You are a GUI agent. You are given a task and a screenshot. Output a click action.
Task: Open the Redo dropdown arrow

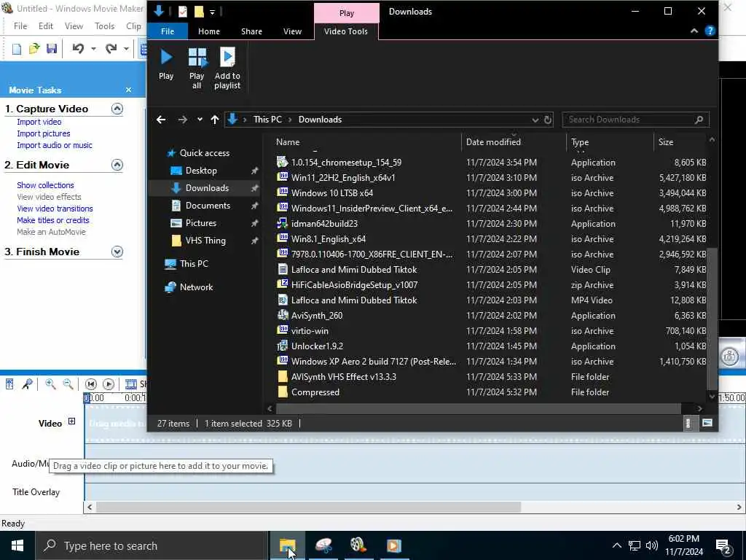coord(126,49)
